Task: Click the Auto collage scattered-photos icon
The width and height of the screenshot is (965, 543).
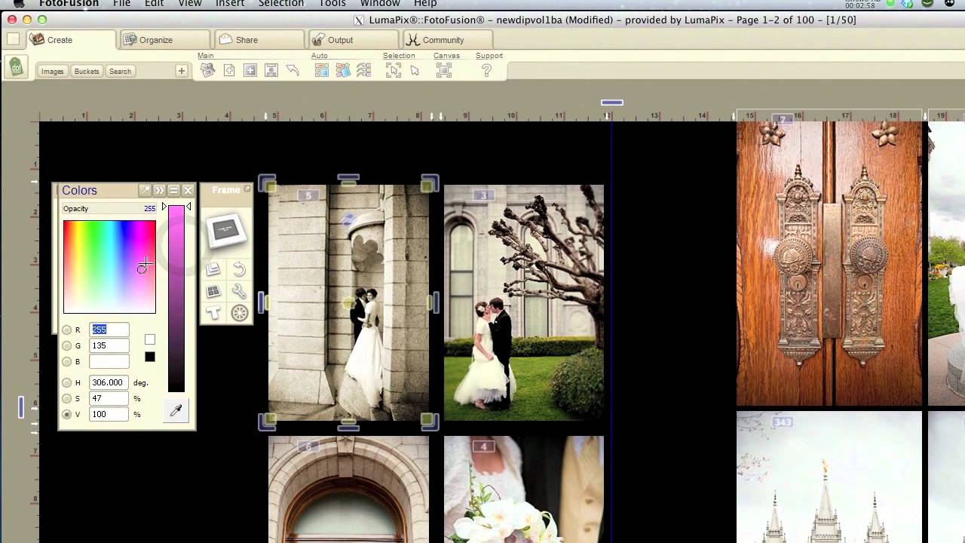Action: click(343, 70)
